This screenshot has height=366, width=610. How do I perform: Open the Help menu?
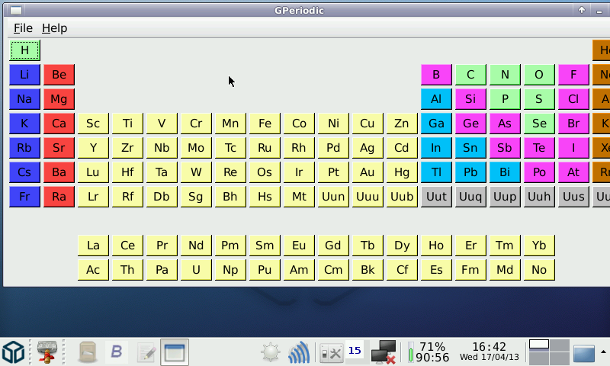(54, 28)
